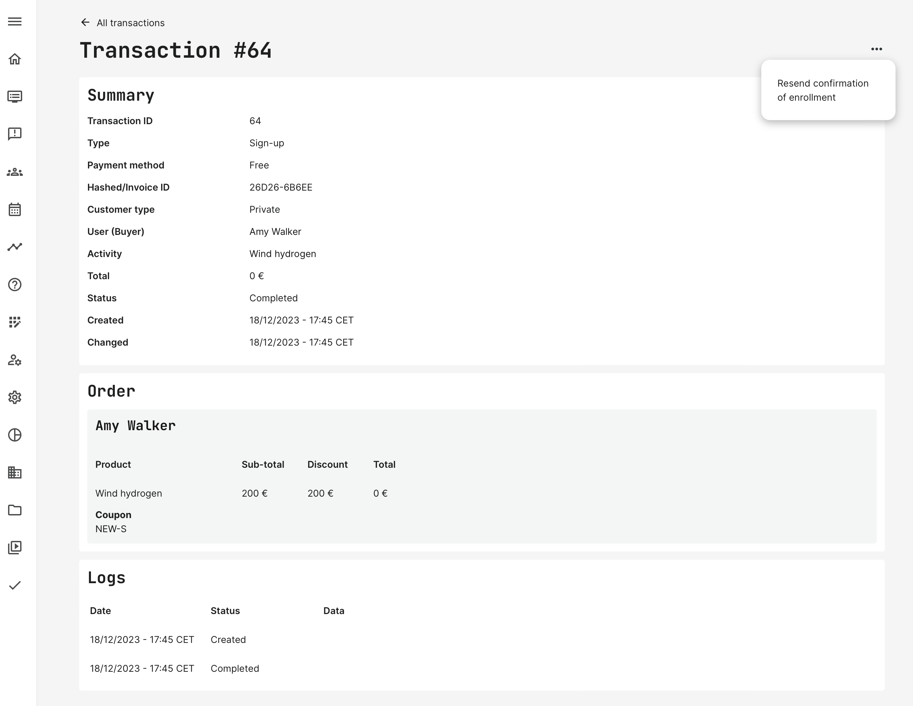Open the hamburger menu in sidebar
The width and height of the screenshot is (913, 706).
point(15,22)
